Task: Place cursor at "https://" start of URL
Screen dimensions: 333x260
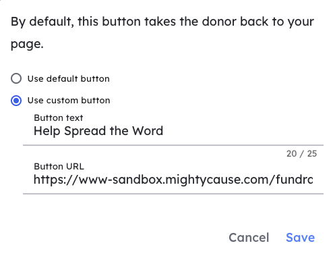Action: pos(34,180)
